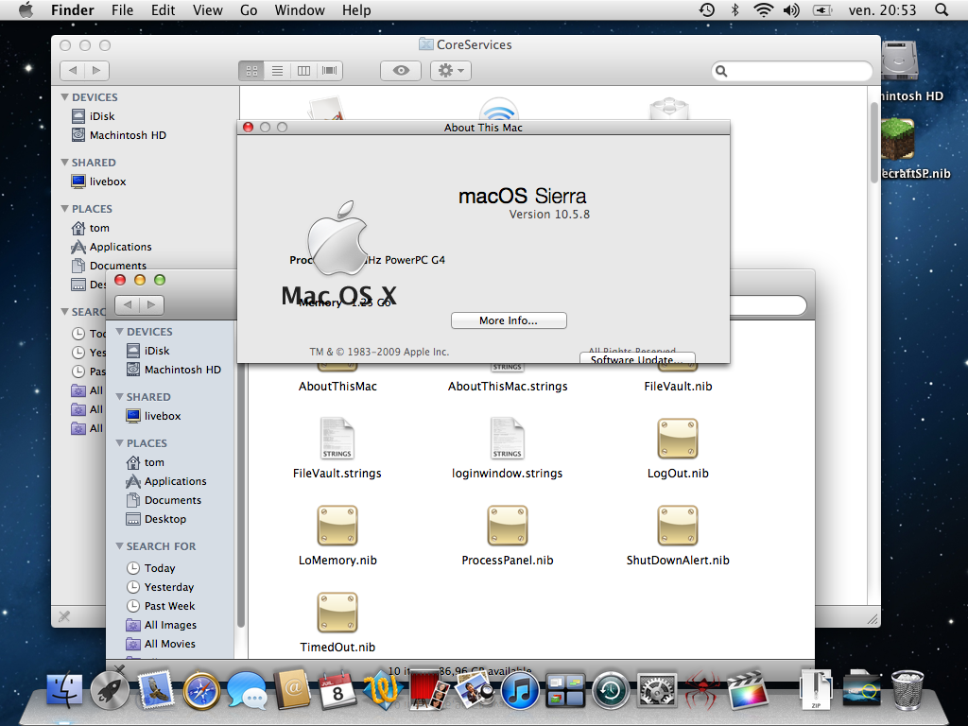Open the Window menu
This screenshot has width=968, height=726.
[300, 9]
